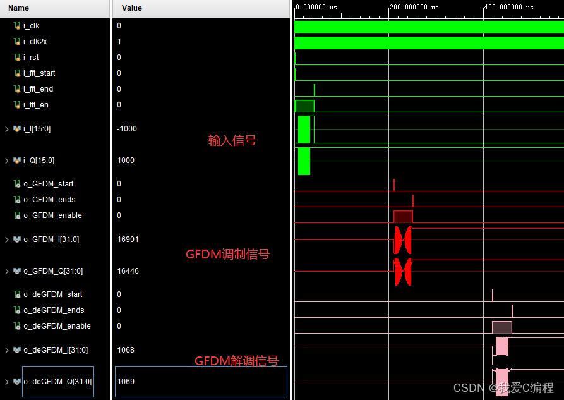Click the i_rst signal icon
564x400 pixels.
click(17, 58)
